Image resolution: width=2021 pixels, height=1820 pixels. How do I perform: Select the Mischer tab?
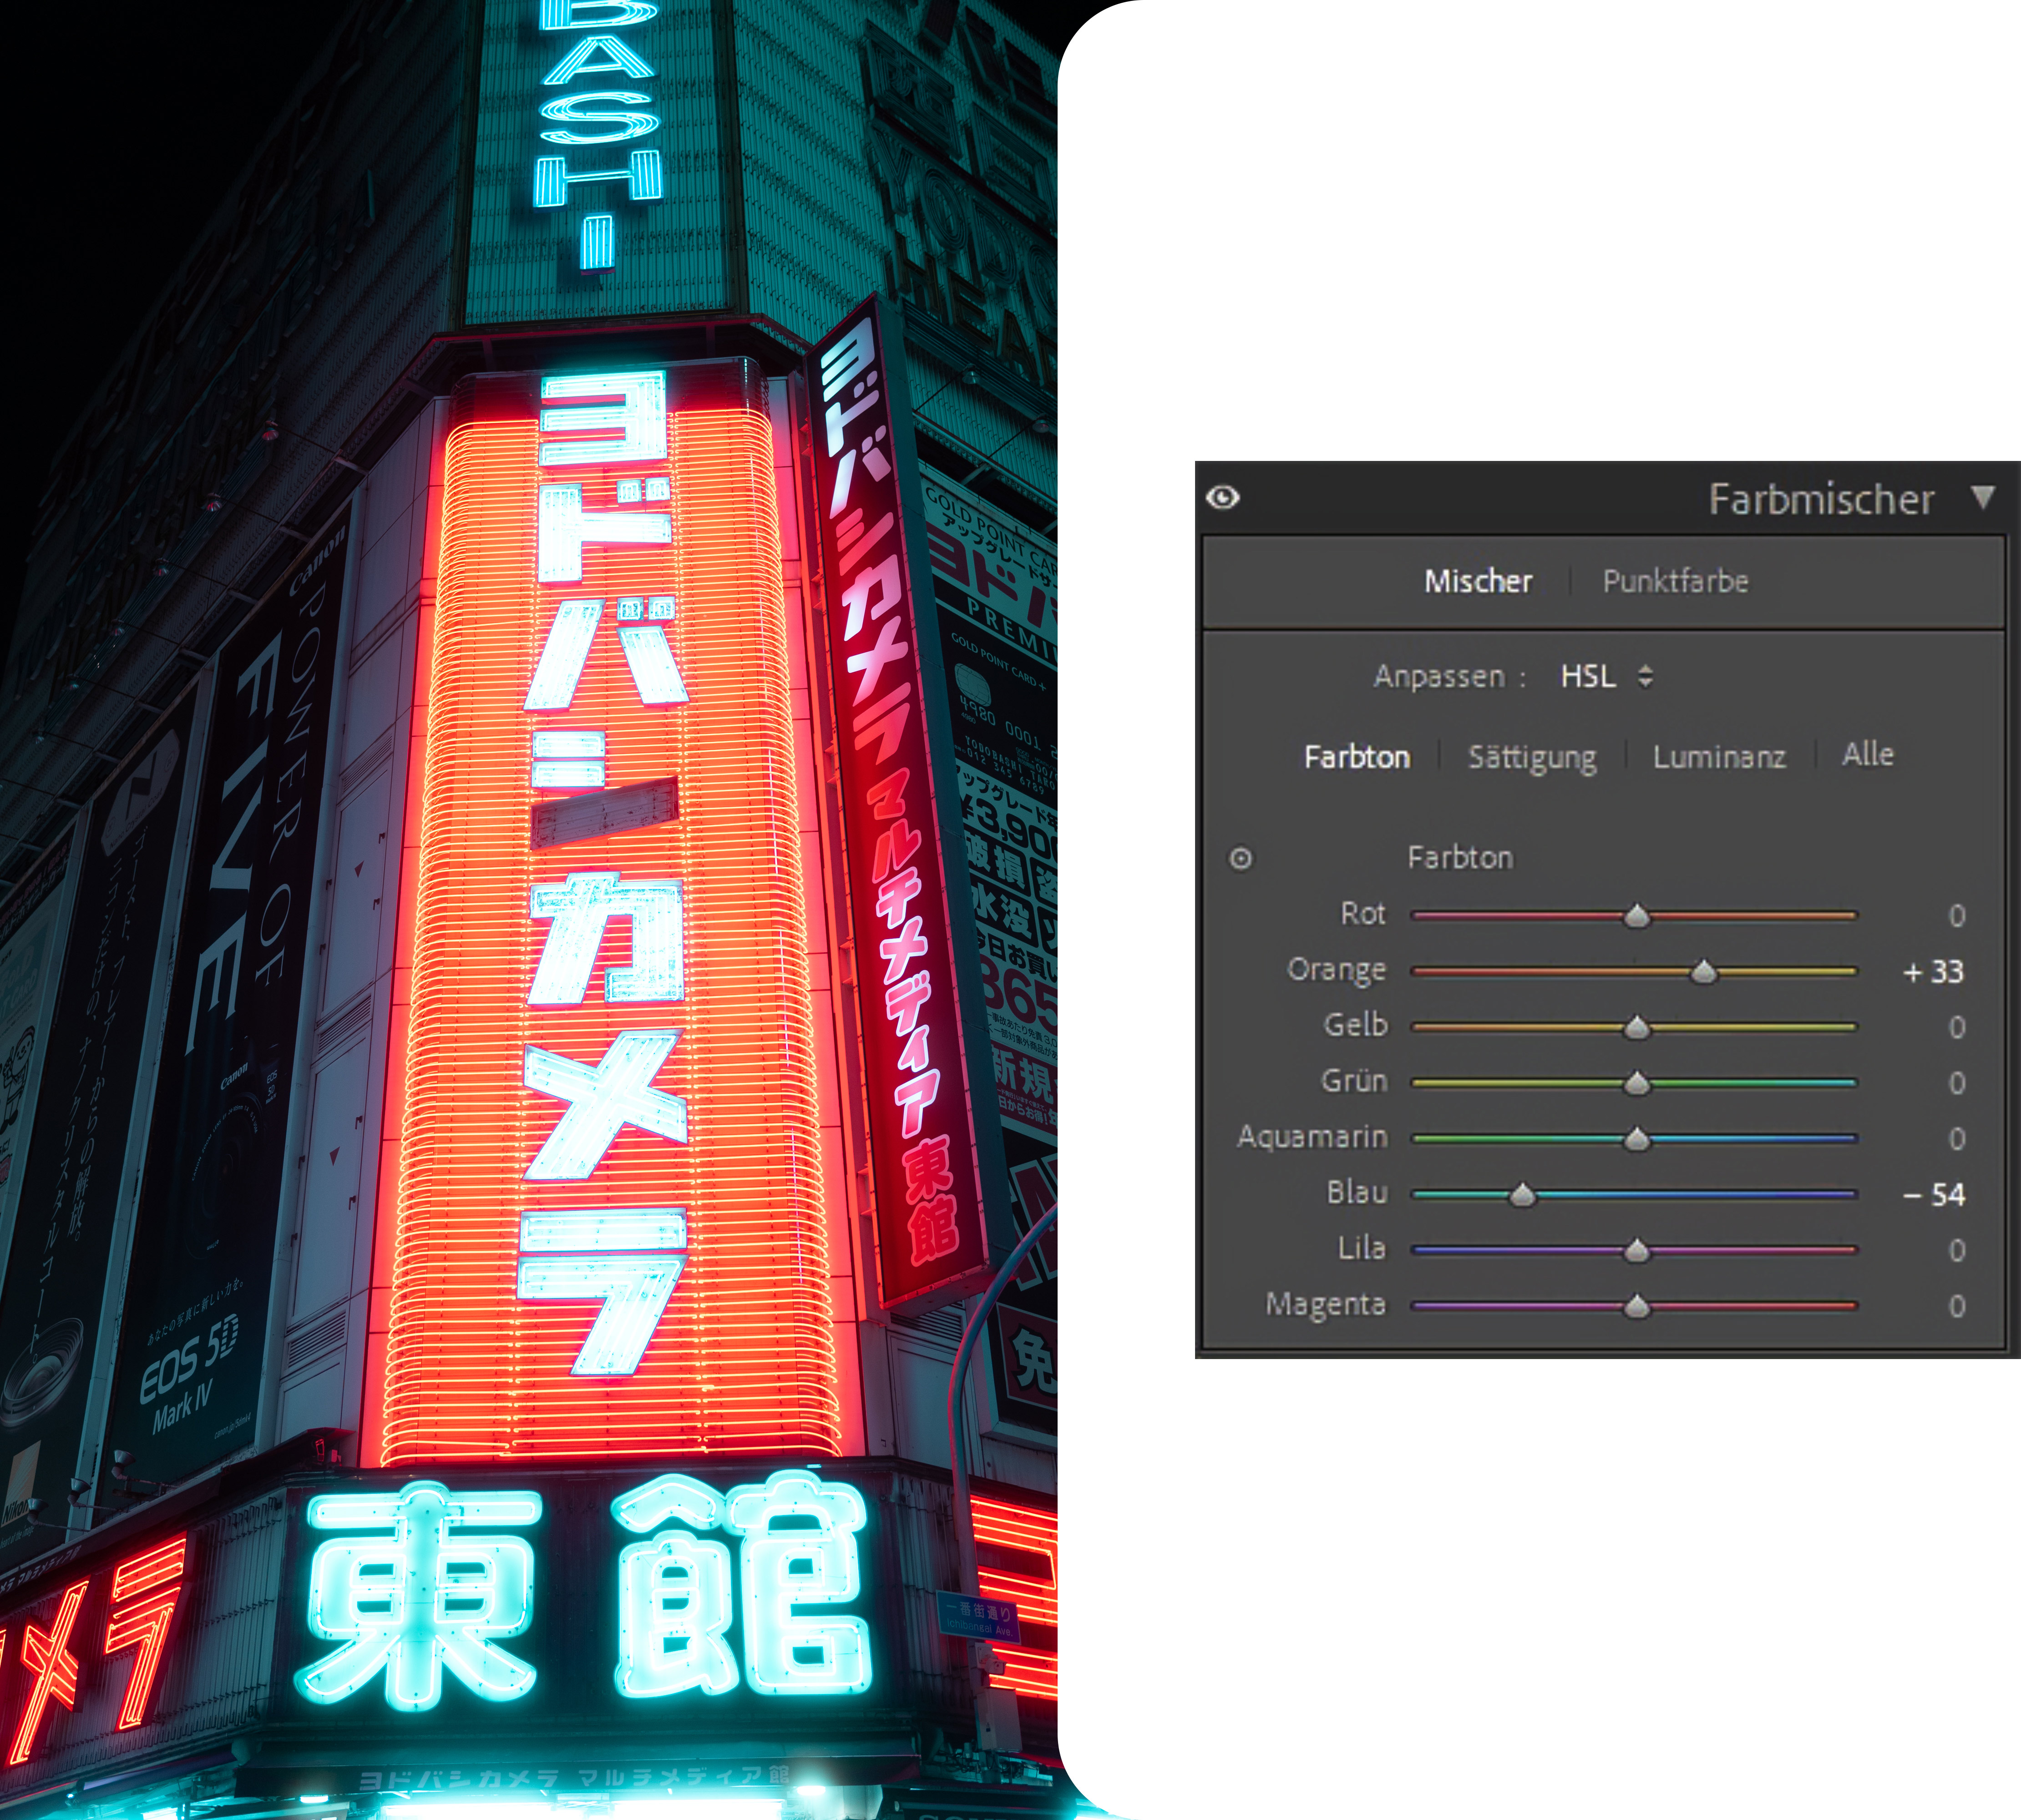click(1477, 581)
